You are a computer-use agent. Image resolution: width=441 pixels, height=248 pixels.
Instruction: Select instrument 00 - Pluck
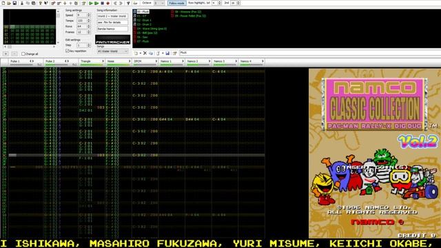click(x=143, y=12)
